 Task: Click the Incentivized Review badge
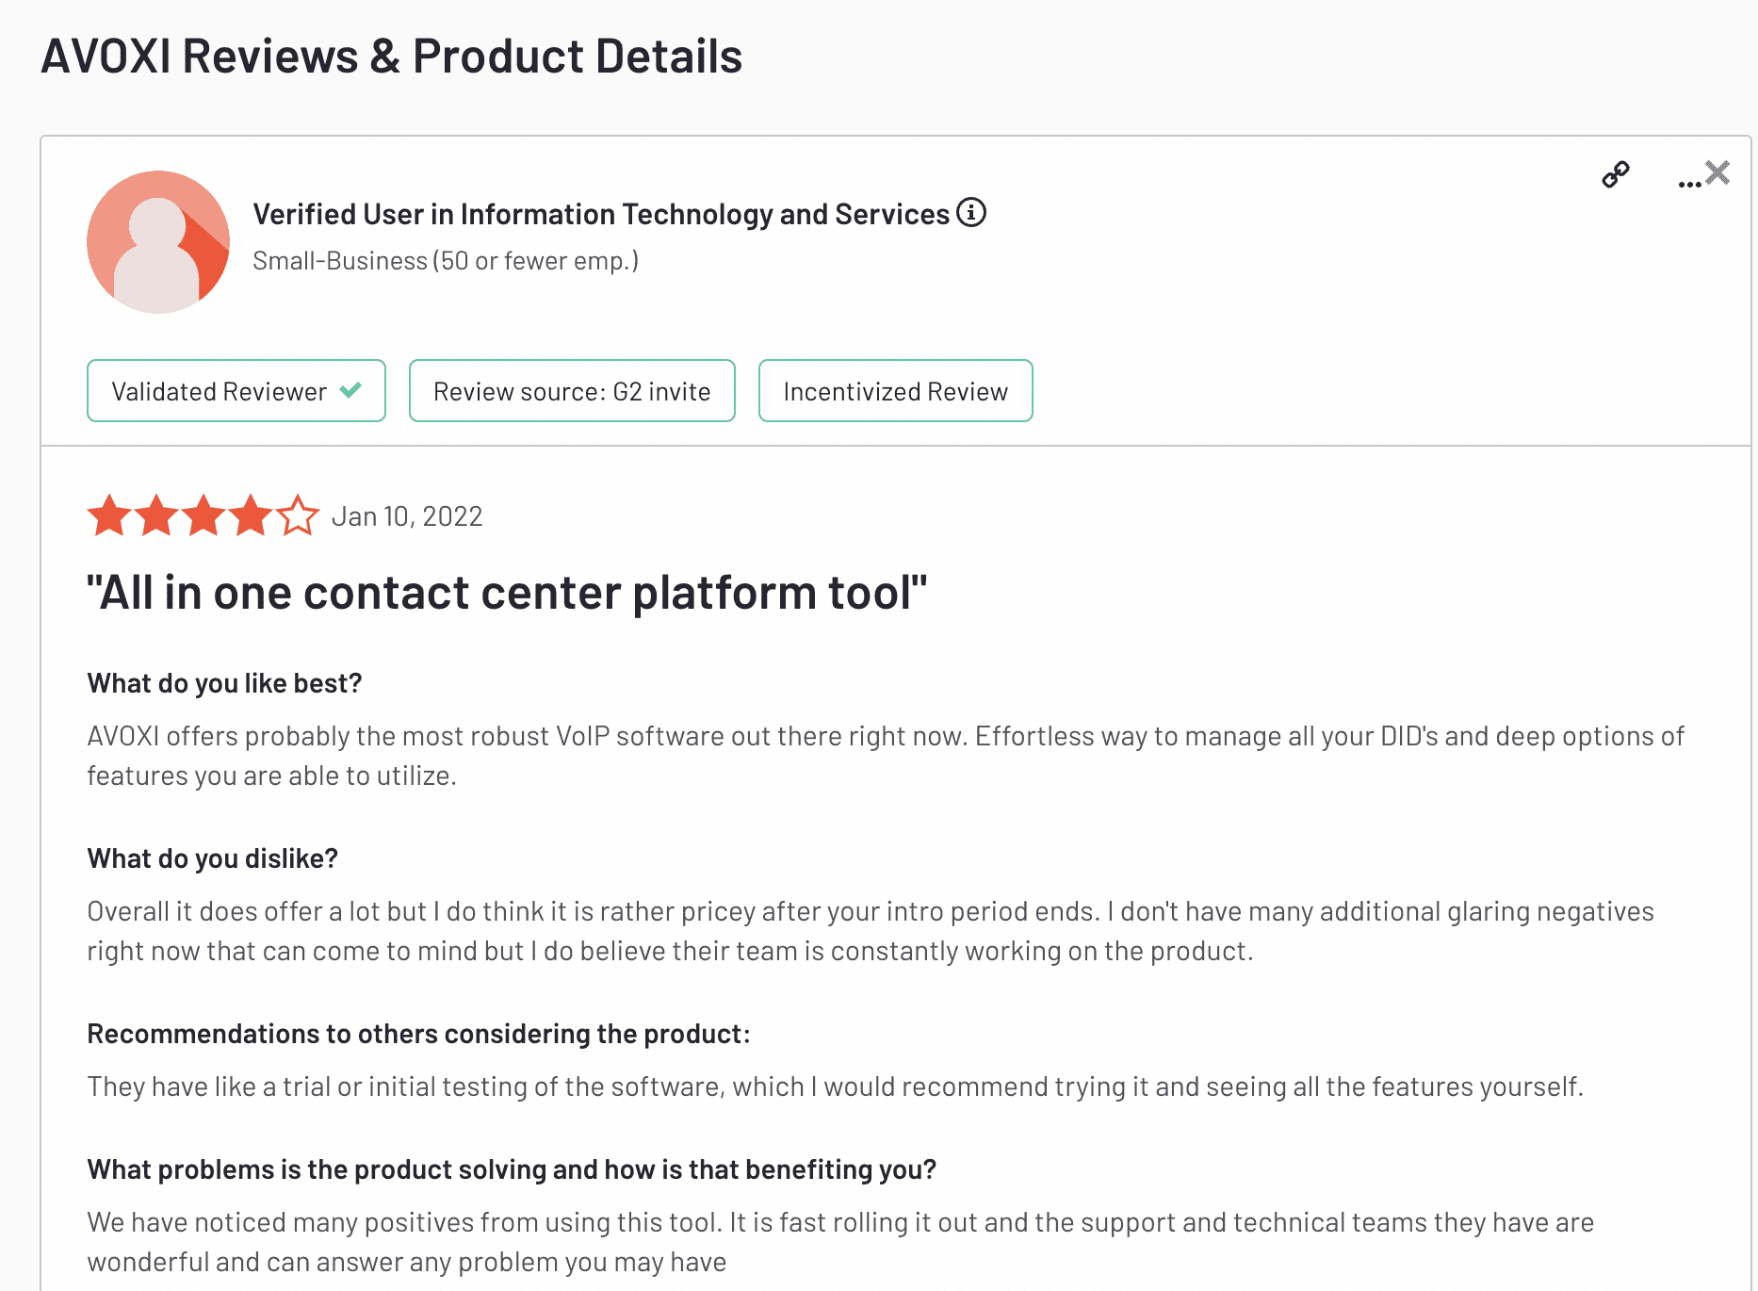click(x=896, y=391)
